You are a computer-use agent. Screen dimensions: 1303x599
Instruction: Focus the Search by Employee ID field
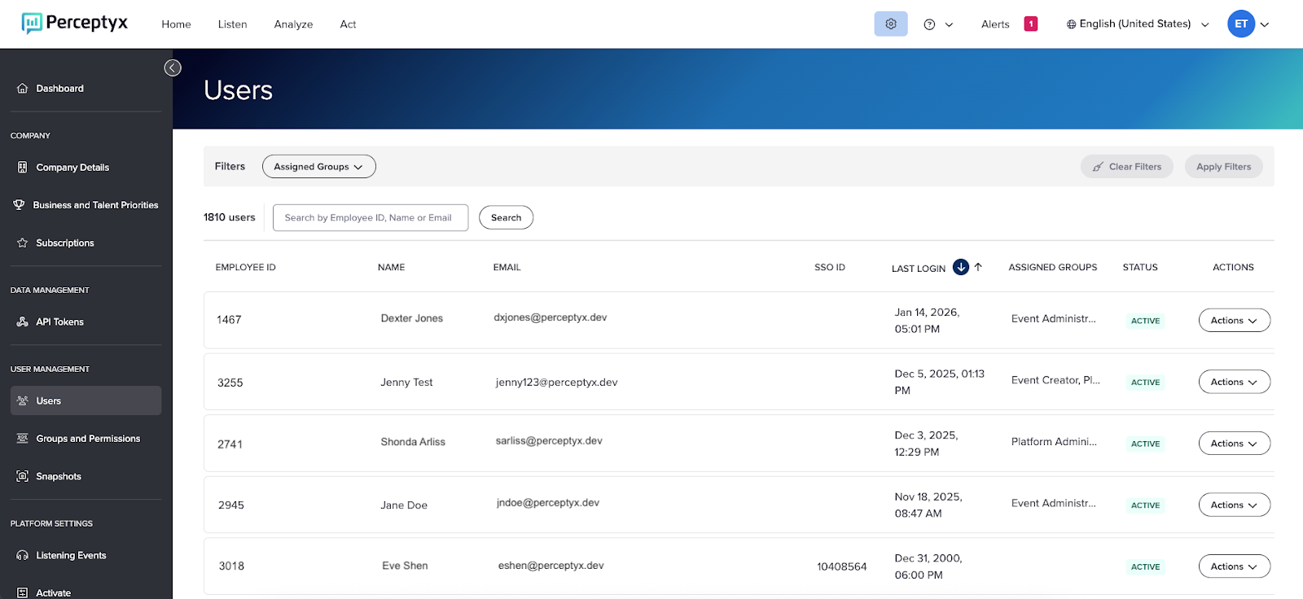[371, 217]
